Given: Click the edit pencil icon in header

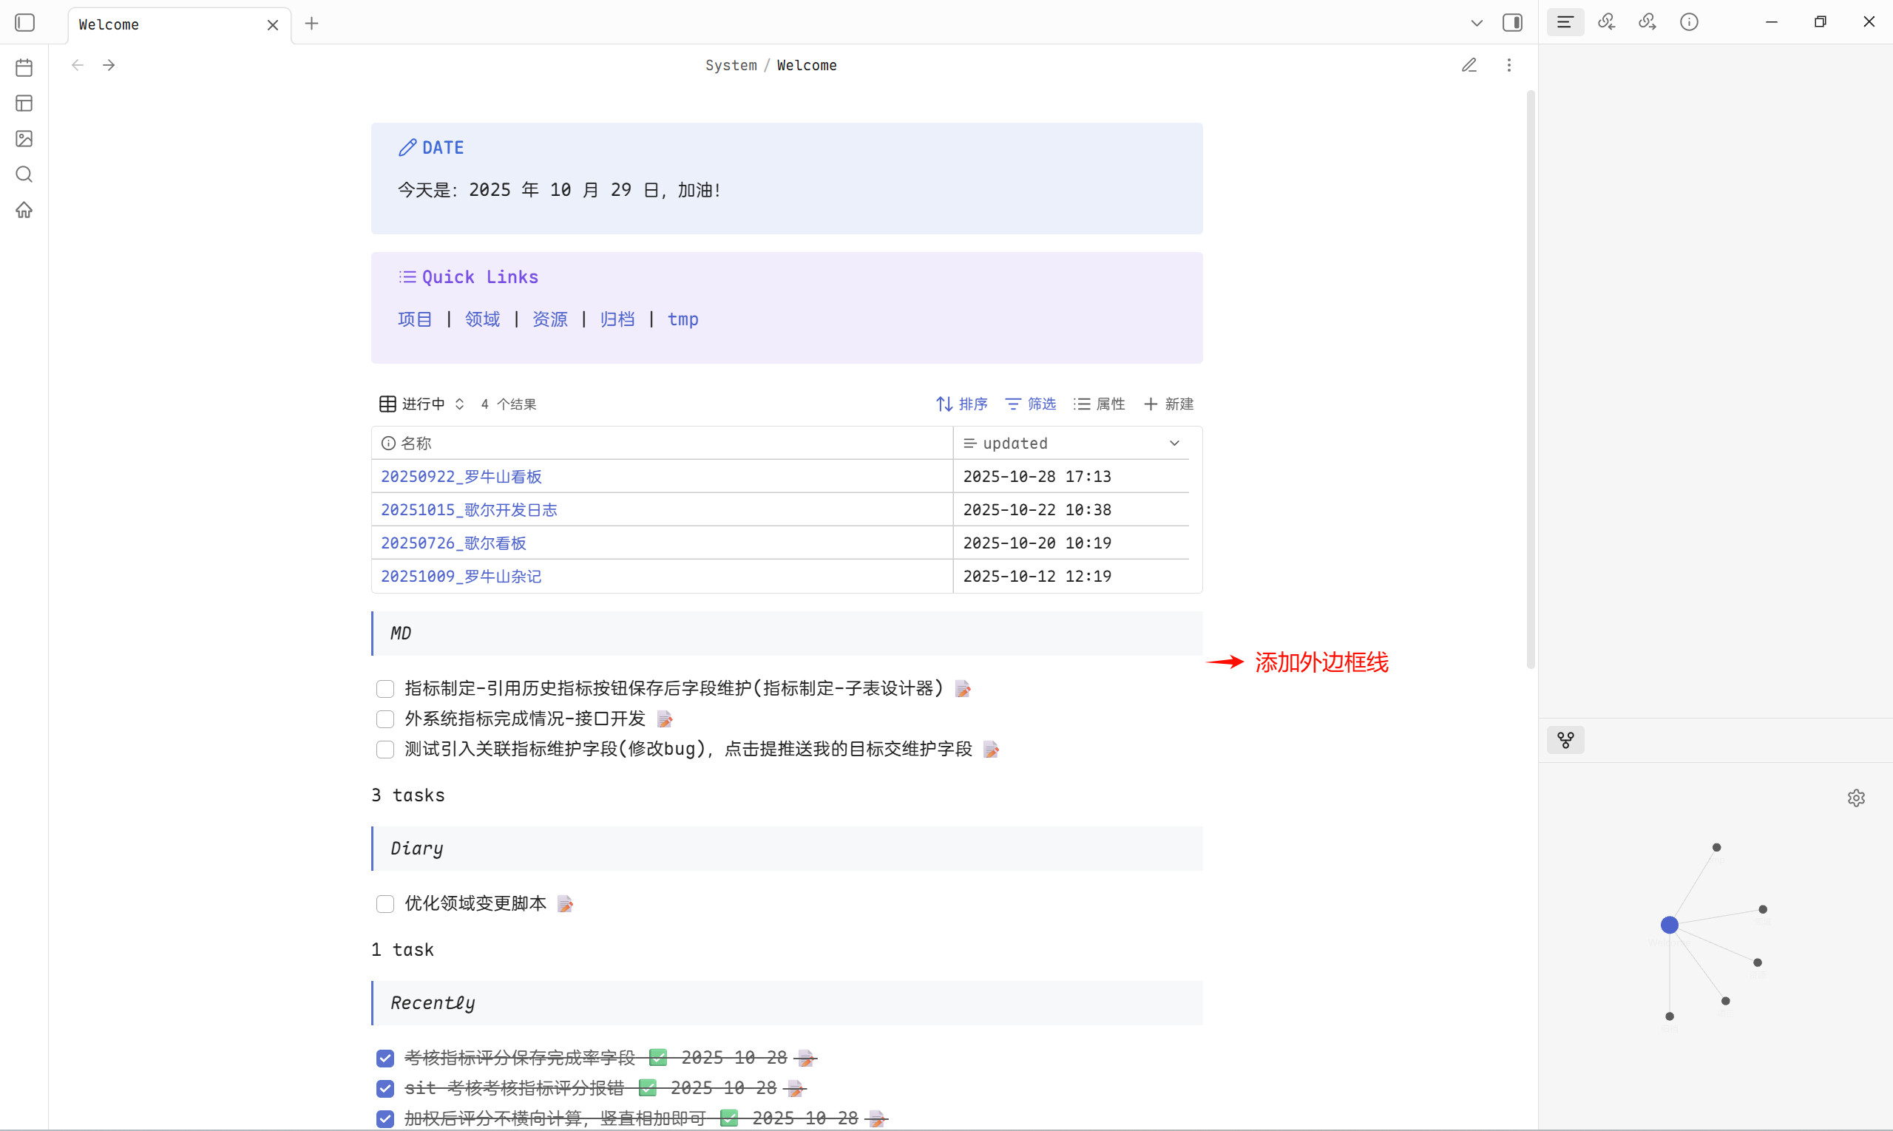Looking at the screenshot, I should click(1469, 66).
